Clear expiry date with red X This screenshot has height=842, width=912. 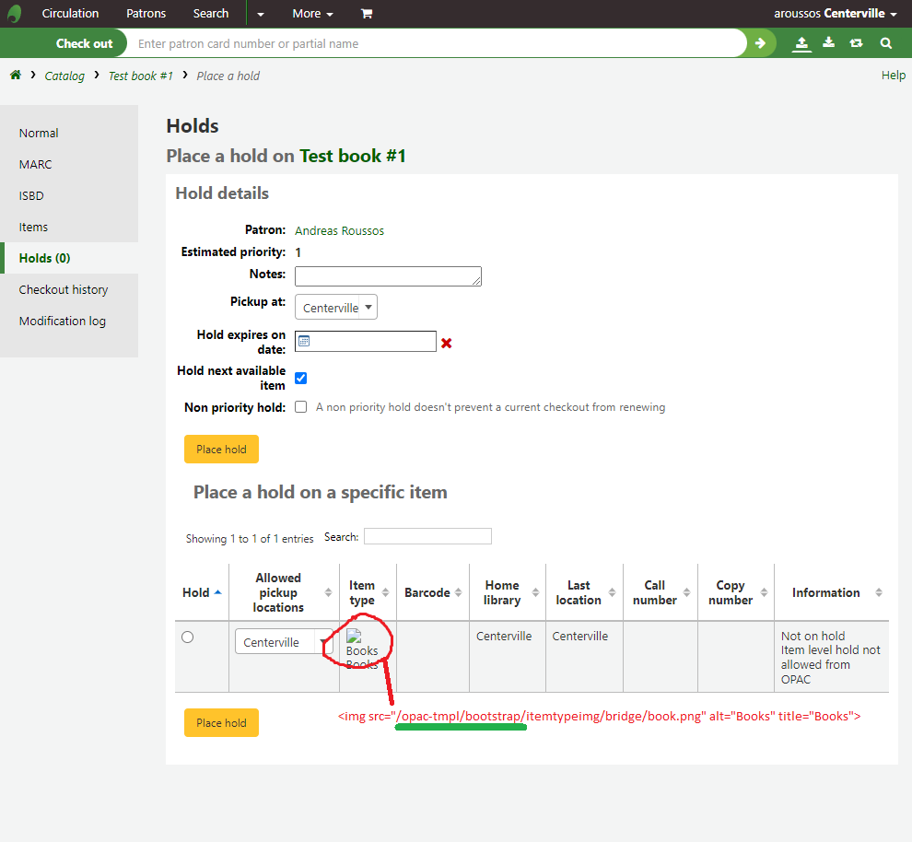coord(447,343)
